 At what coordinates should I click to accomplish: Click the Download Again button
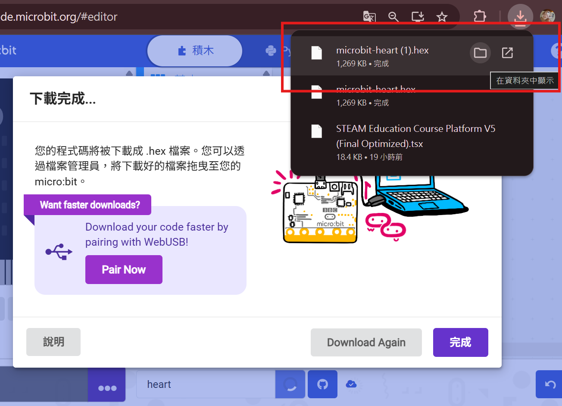click(366, 342)
